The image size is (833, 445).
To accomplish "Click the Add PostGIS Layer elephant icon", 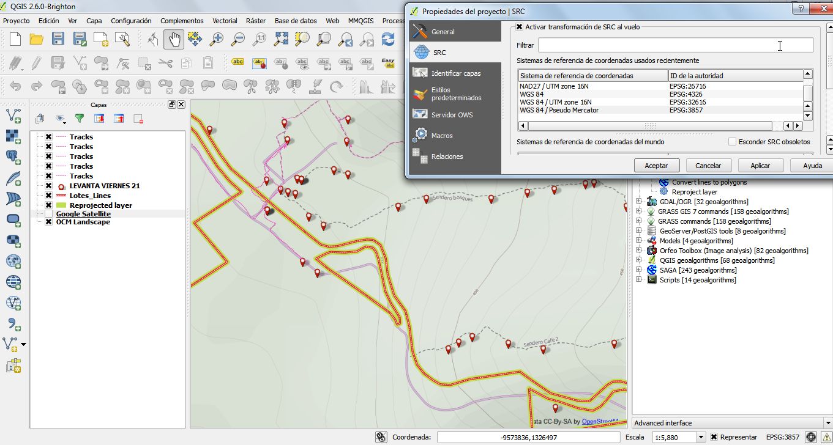I will pyautogui.click(x=13, y=157).
